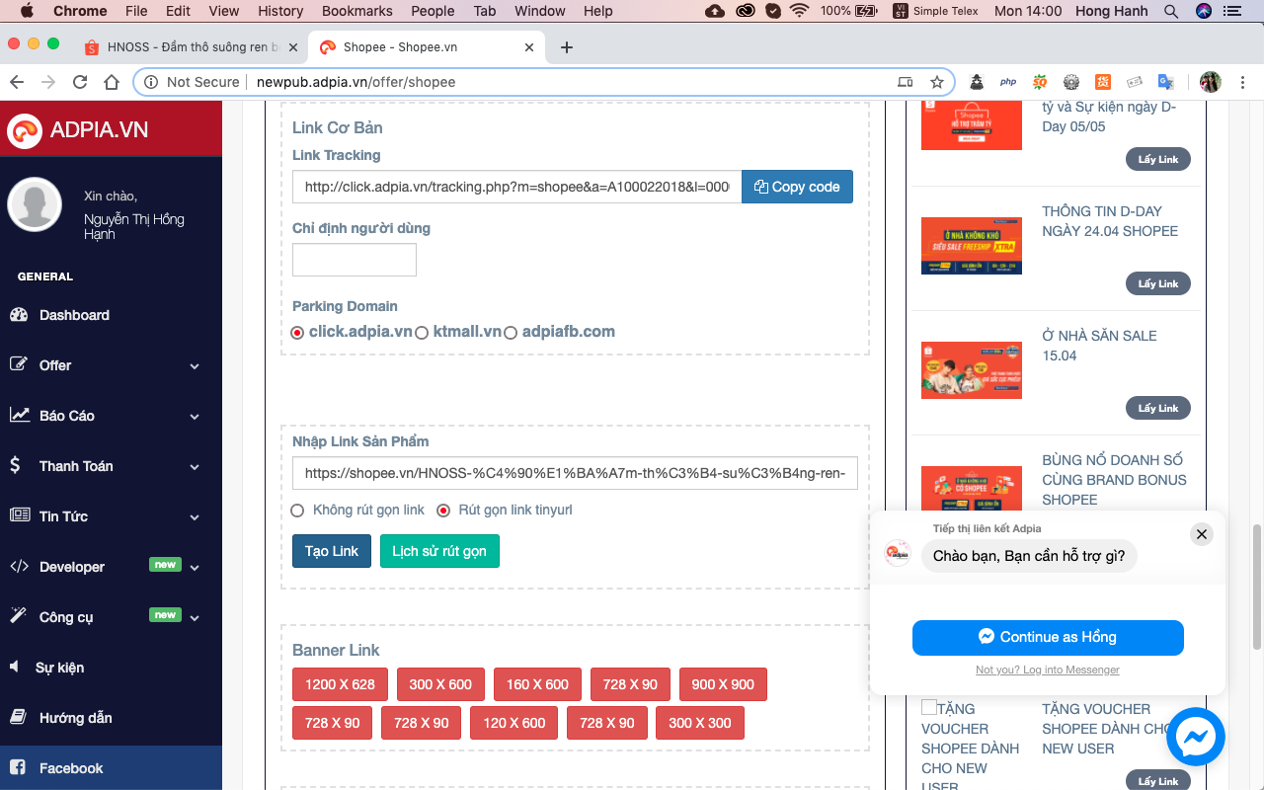Screen dimensions: 1264x790
Task: Select the 1200 X 628 banner
Action: pyautogui.click(x=340, y=684)
